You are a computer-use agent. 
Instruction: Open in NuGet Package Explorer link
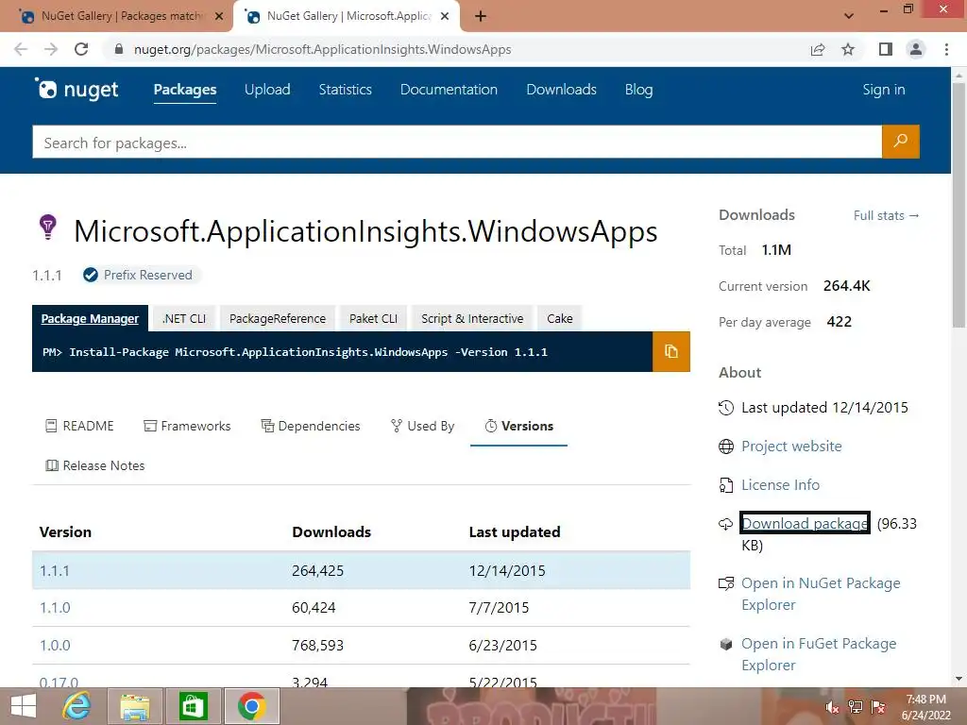pos(821,594)
